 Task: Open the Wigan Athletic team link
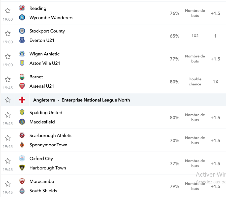[x=44, y=54]
